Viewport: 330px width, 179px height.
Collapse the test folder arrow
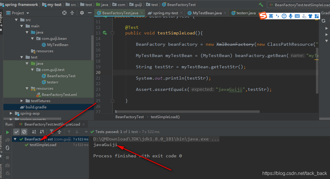tap(22, 57)
